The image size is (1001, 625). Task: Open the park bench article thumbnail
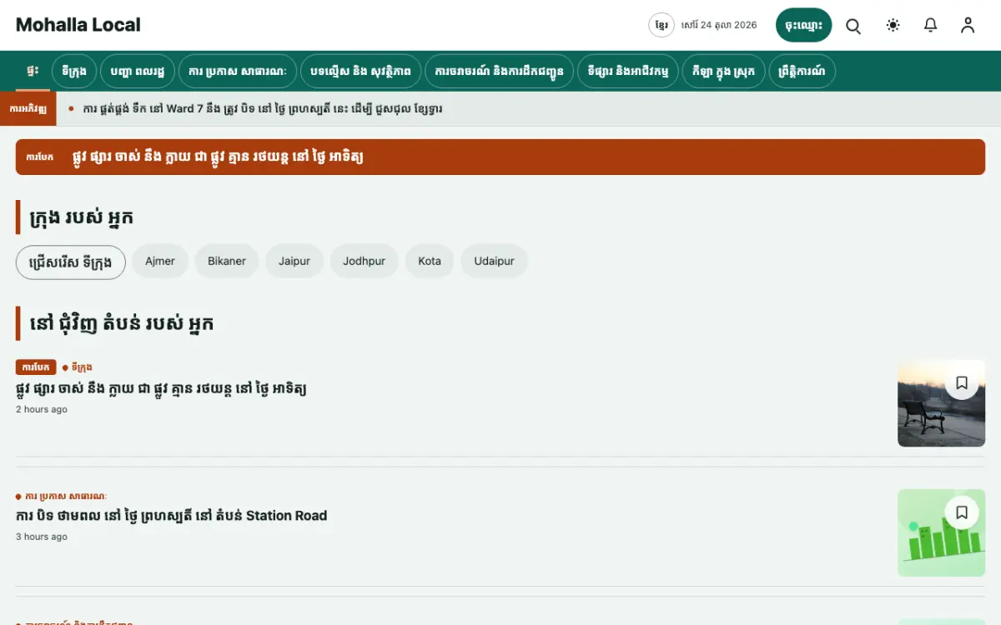[x=941, y=403]
